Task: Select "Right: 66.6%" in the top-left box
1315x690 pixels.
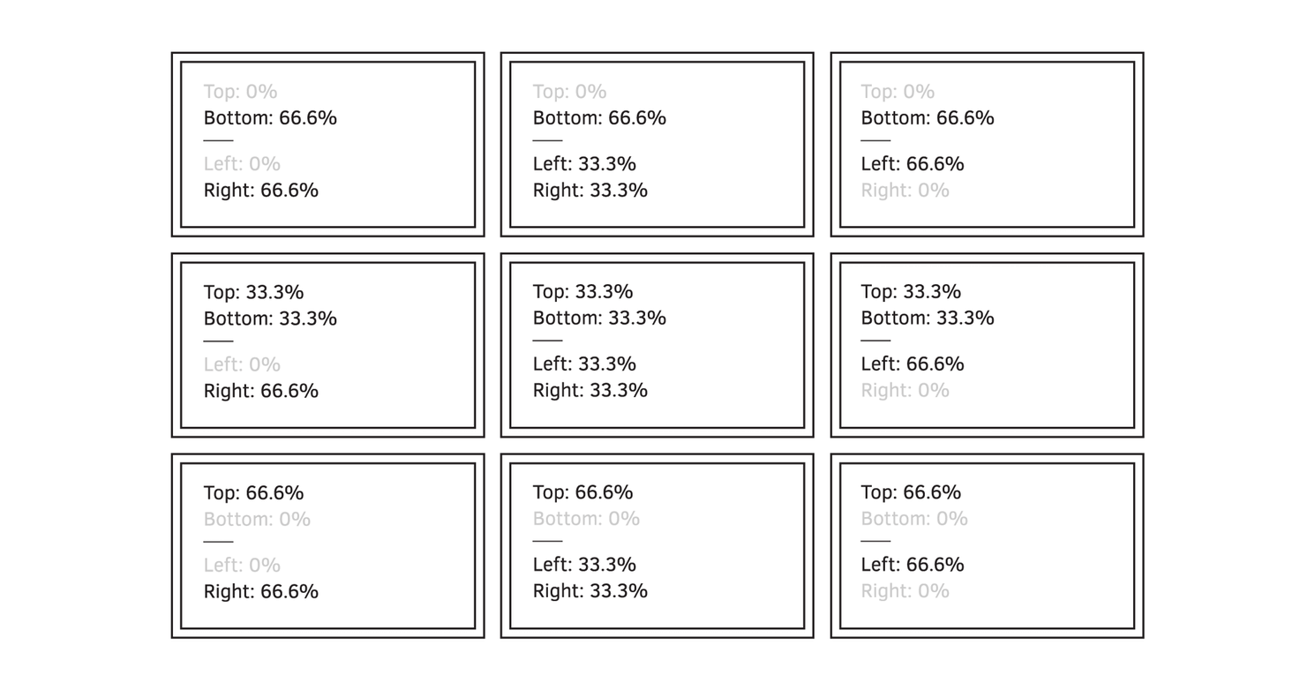Action: (x=260, y=191)
